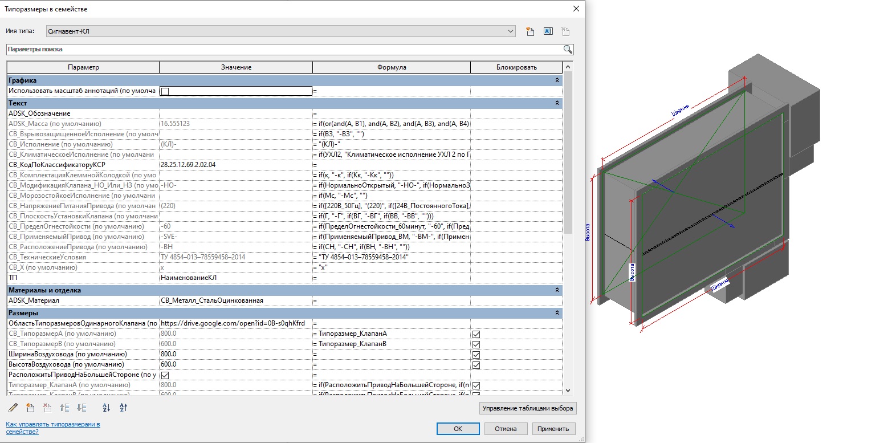
Task: Sort parameters in descending Z-A order
Action: tap(124, 408)
